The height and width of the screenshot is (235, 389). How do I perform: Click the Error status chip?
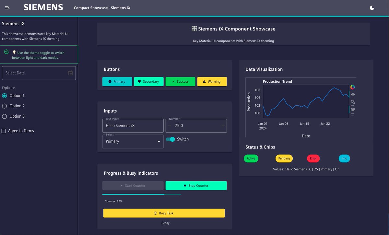click(313, 159)
